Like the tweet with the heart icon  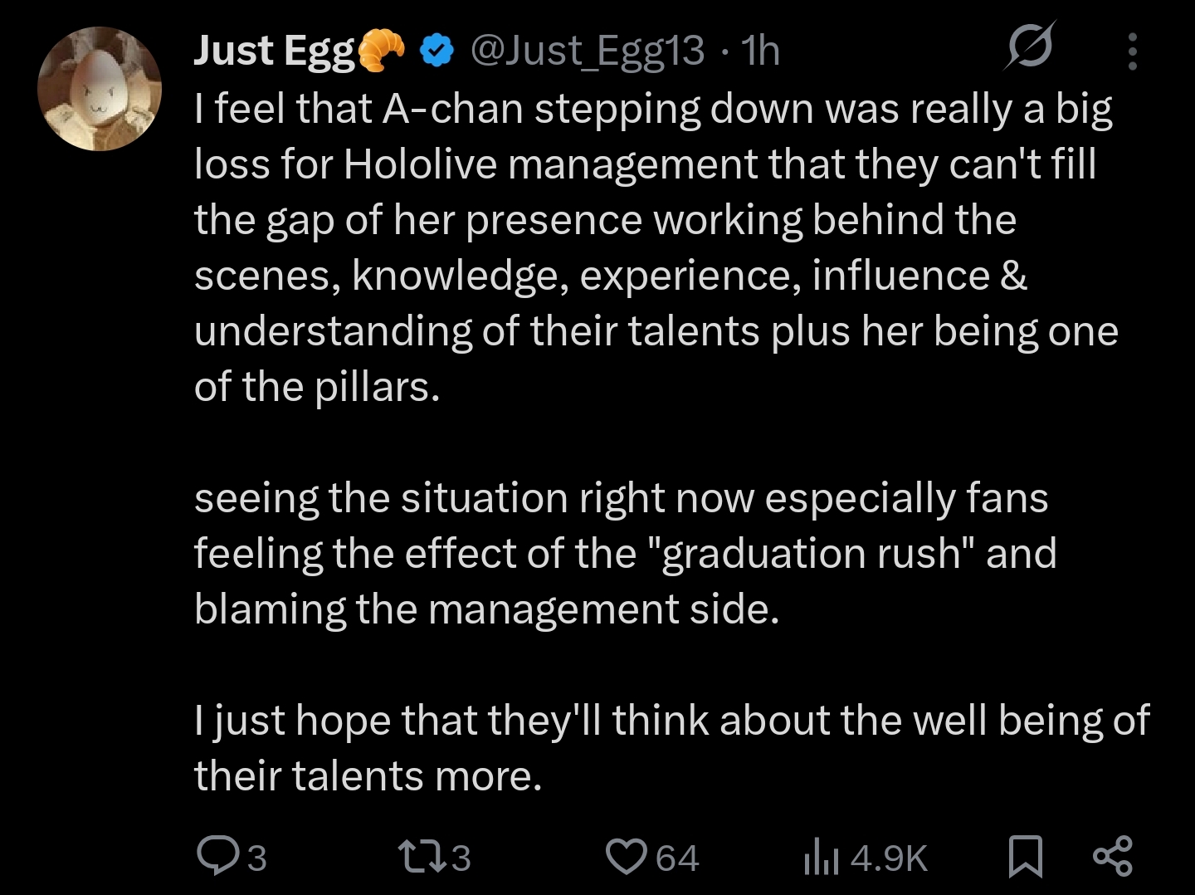pyautogui.click(x=627, y=857)
